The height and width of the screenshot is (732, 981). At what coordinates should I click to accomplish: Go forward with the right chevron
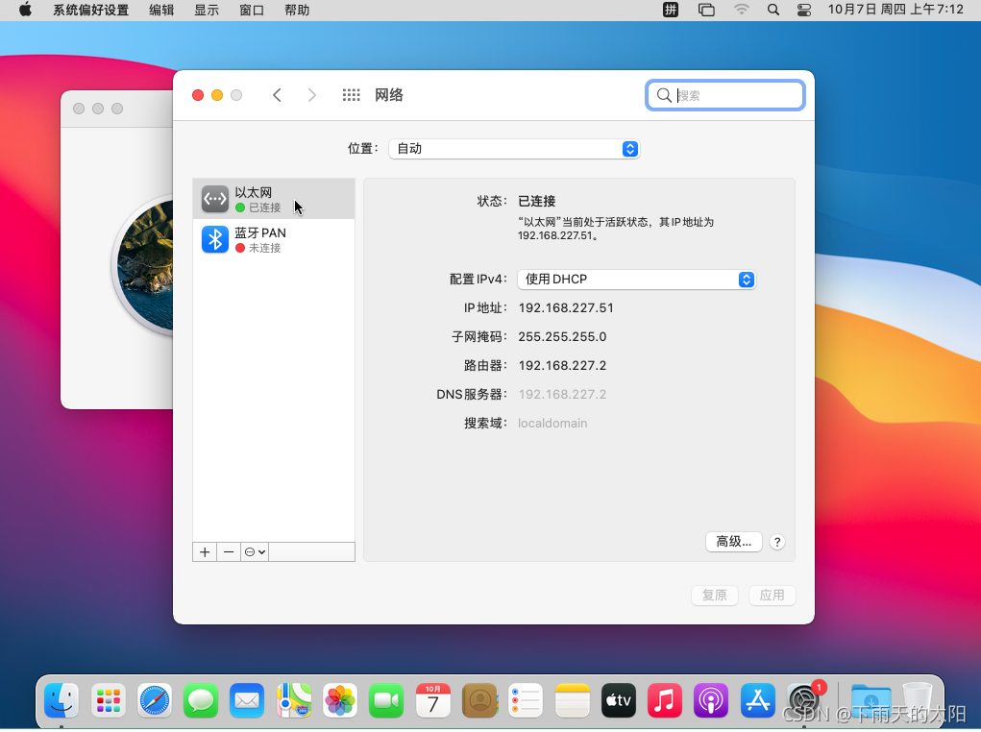tap(311, 95)
